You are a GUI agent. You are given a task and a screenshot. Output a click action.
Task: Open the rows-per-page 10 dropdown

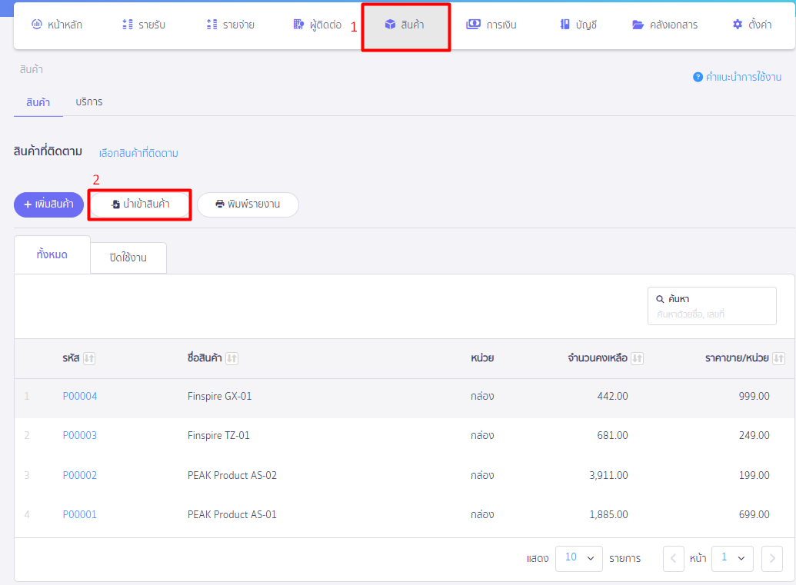click(579, 558)
